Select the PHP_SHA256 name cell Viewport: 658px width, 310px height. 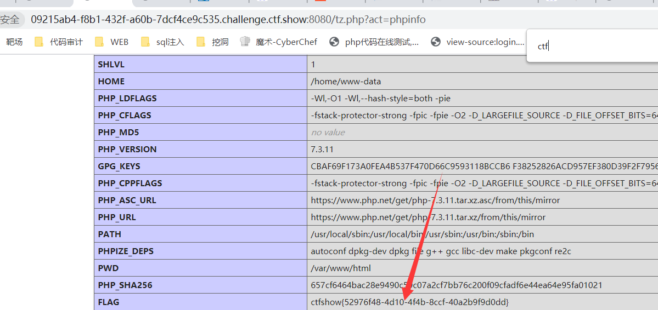point(201,285)
